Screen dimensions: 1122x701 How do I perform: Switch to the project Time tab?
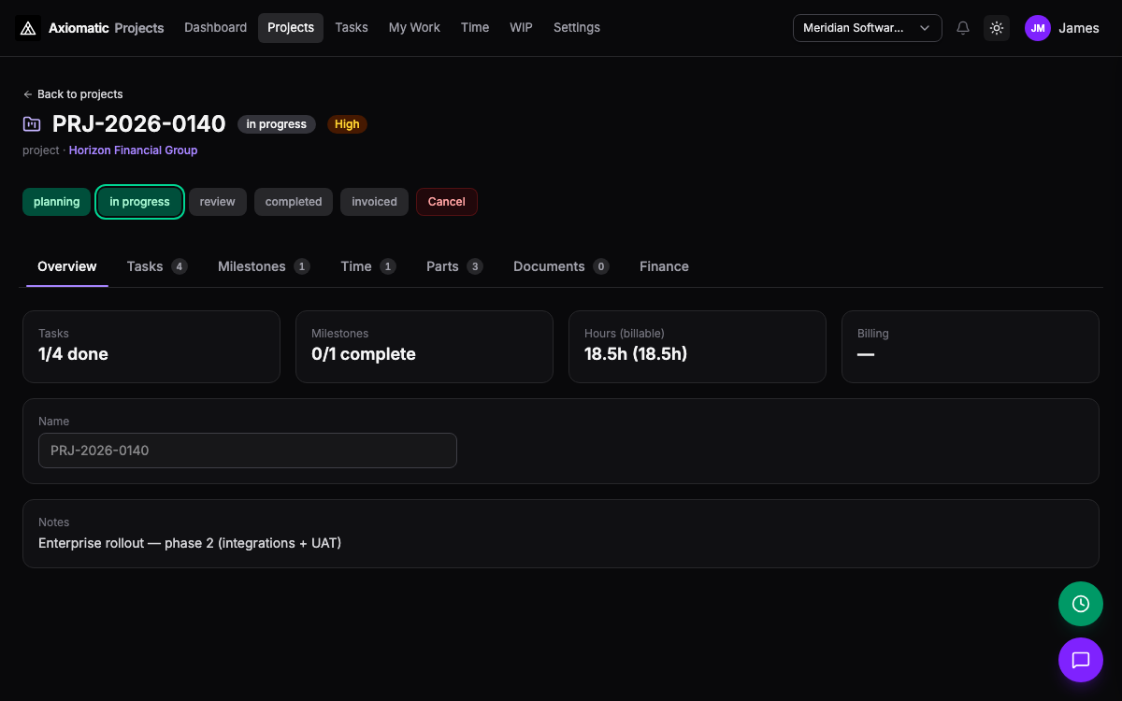[x=368, y=266]
